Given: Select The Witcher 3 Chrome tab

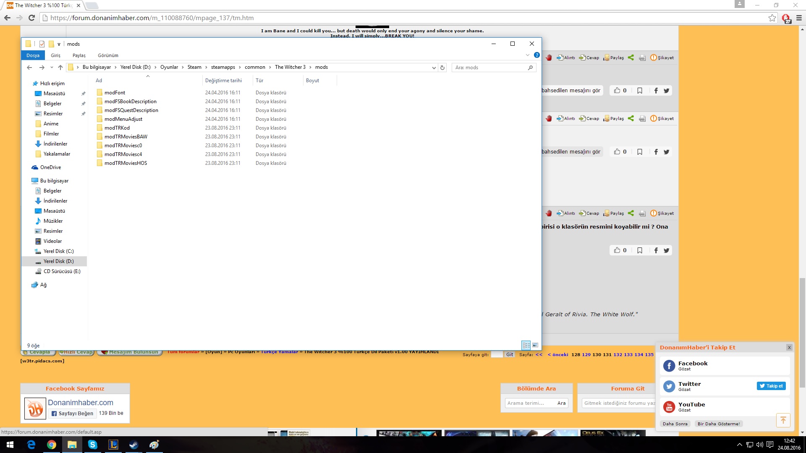Looking at the screenshot, I should (x=43, y=5).
